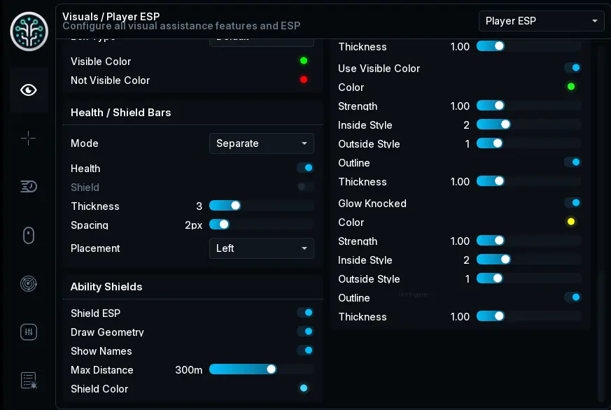Turn off Glow Knocked toggle
The image size is (611, 410).
pyautogui.click(x=573, y=203)
